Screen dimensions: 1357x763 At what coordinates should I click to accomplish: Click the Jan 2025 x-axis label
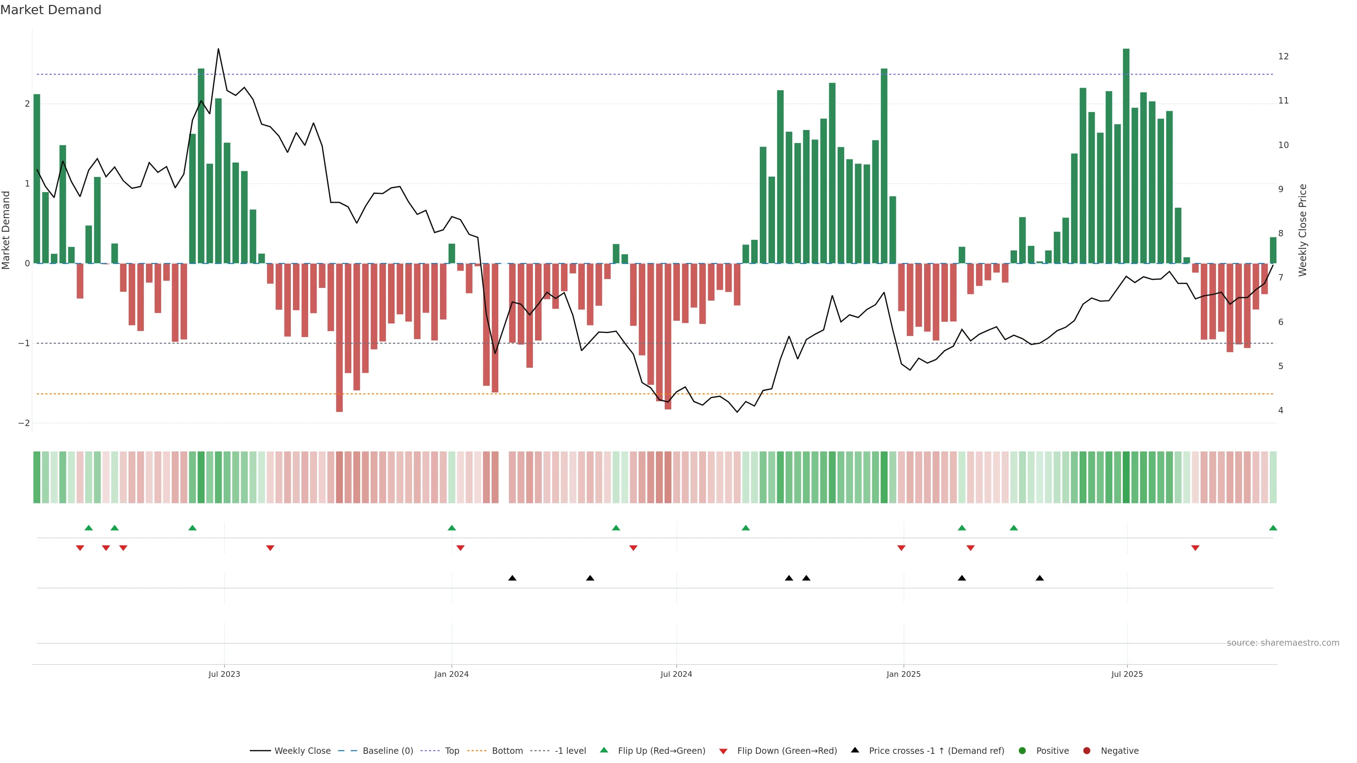[904, 675]
